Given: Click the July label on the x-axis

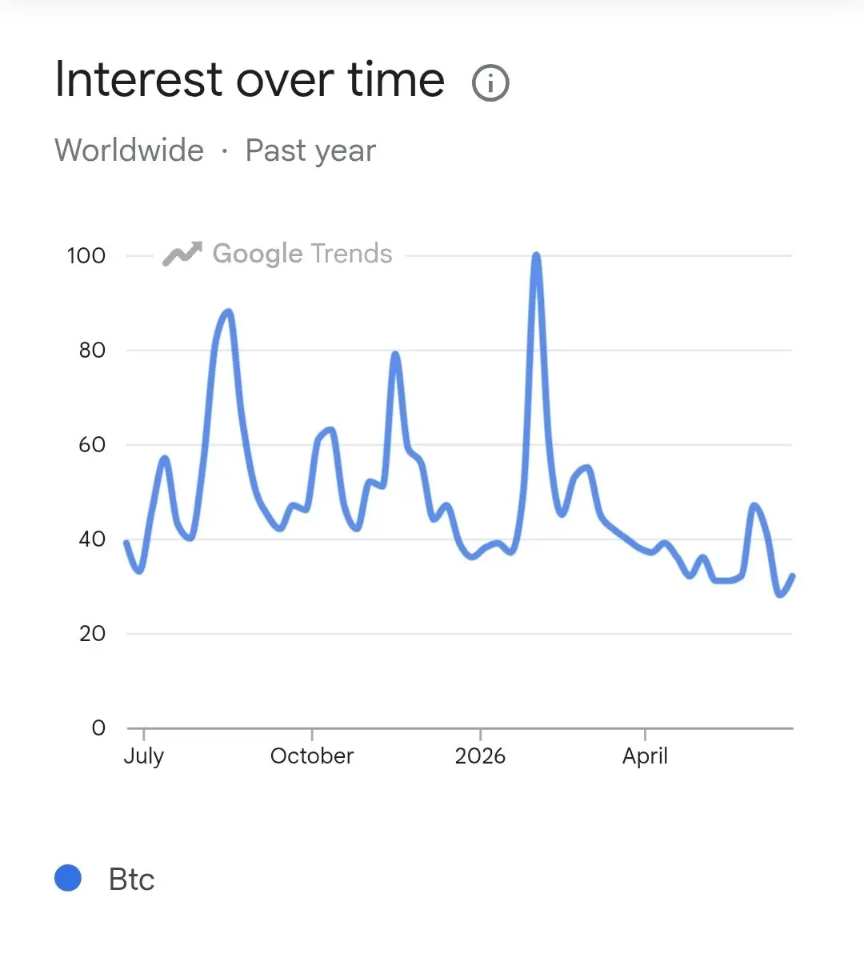Looking at the screenshot, I should 143,756.
